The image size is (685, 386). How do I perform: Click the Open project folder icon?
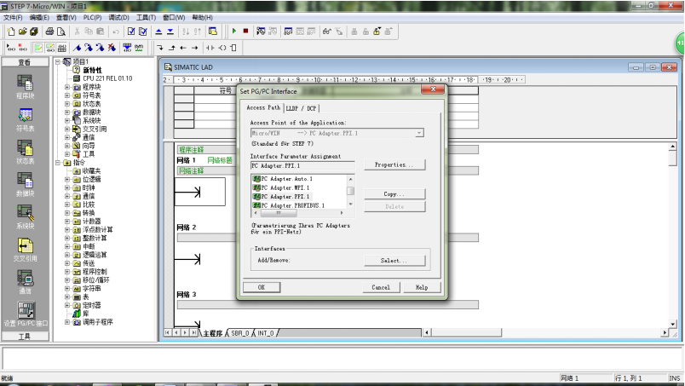pyautogui.click(x=22, y=32)
